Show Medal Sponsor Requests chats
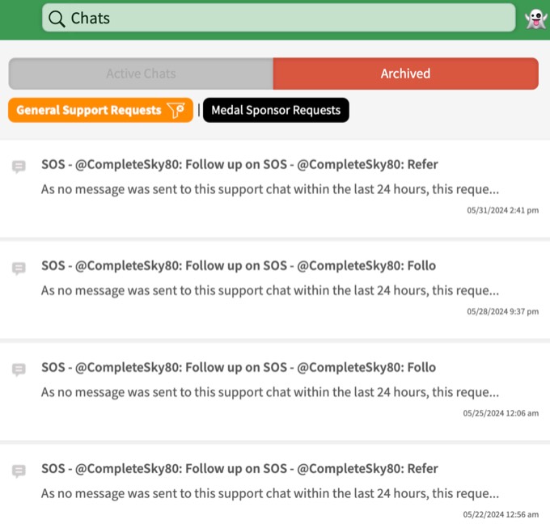This screenshot has height=528, width=550. 276,110
